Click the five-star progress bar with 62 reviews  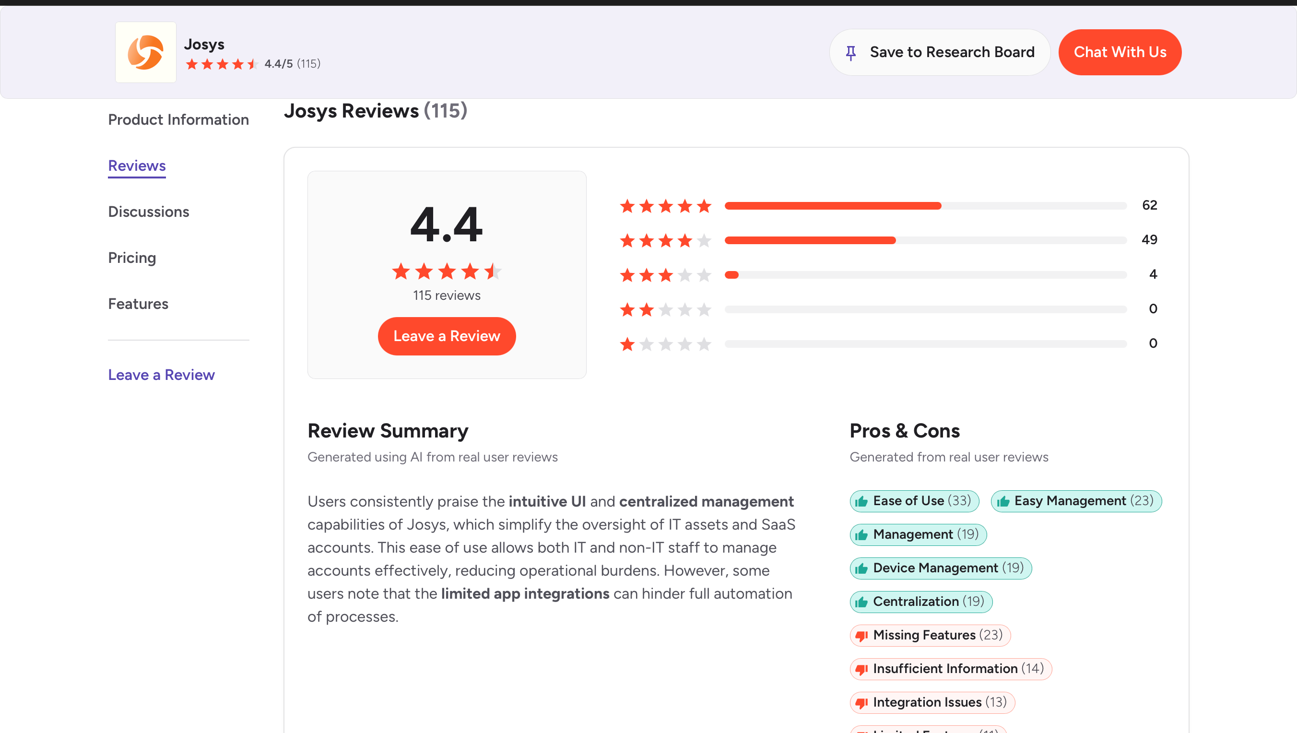point(925,206)
